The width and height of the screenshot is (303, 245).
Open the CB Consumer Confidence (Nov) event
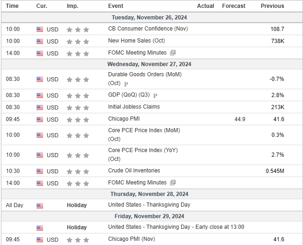(x=148, y=29)
